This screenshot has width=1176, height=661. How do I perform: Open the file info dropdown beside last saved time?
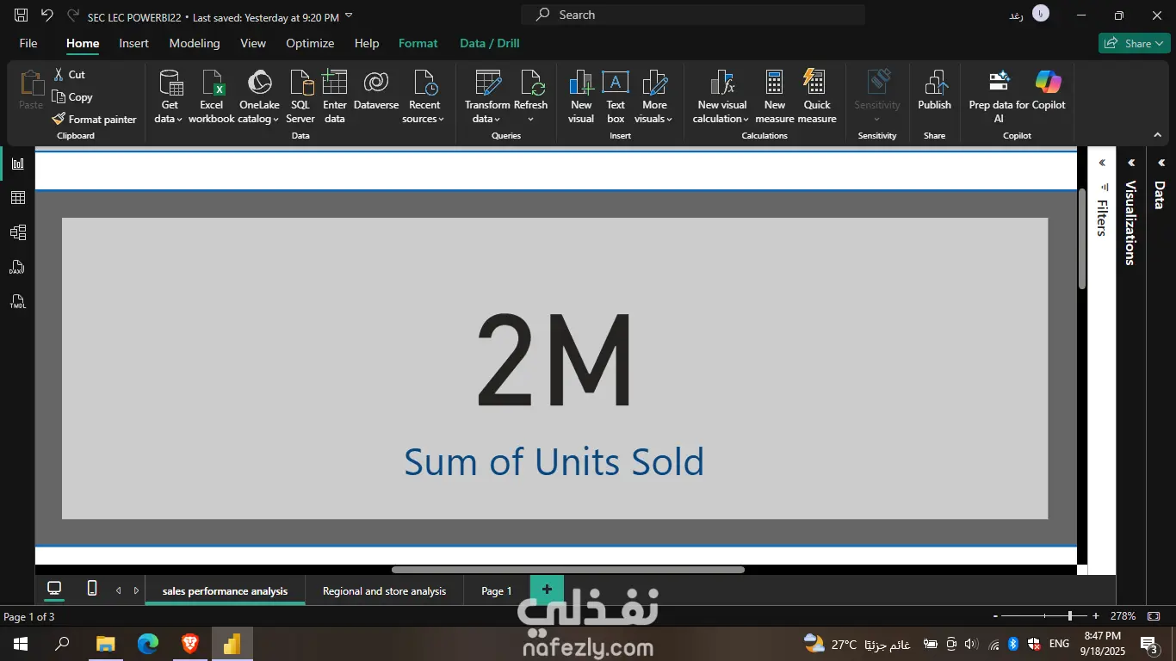[349, 15]
